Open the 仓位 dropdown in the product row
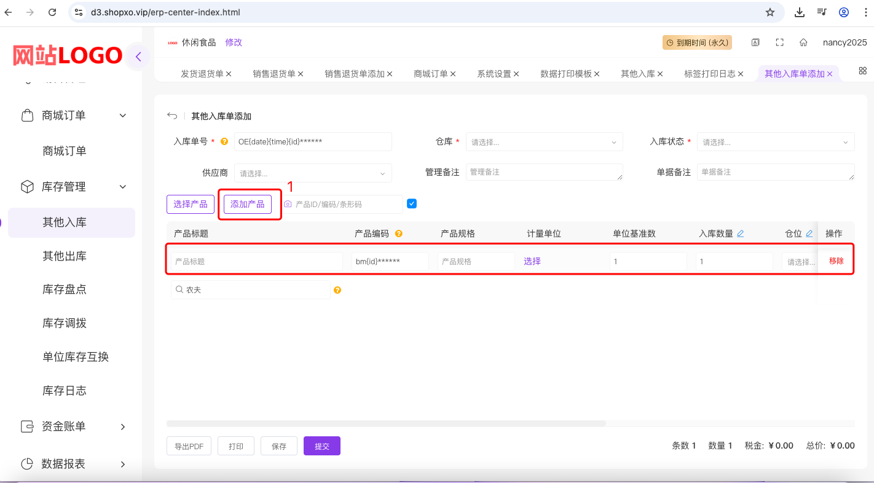The width and height of the screenshot is (874, 483). point(800,262)
